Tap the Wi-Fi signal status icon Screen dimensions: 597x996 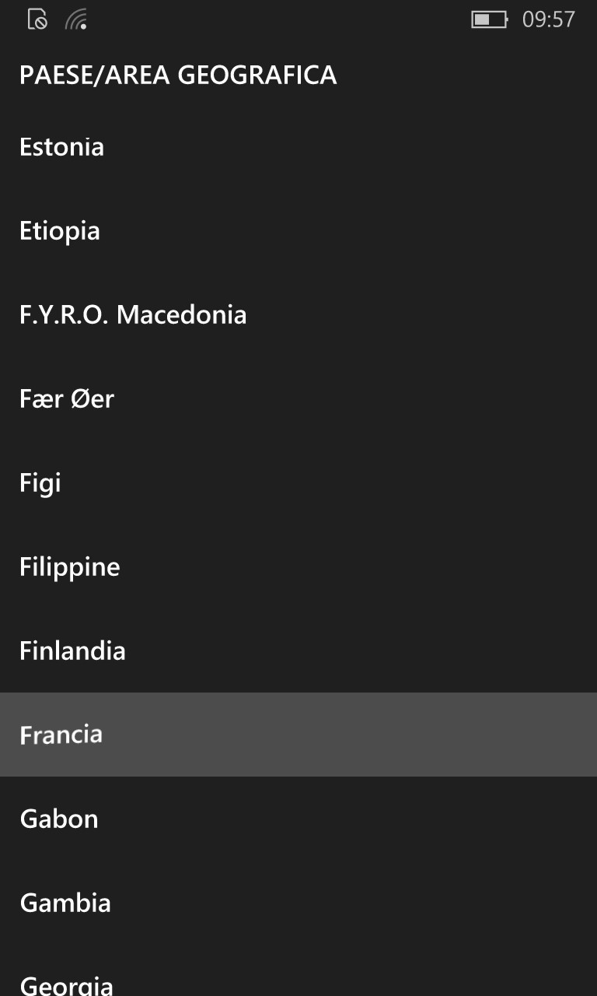click(76, 19)
